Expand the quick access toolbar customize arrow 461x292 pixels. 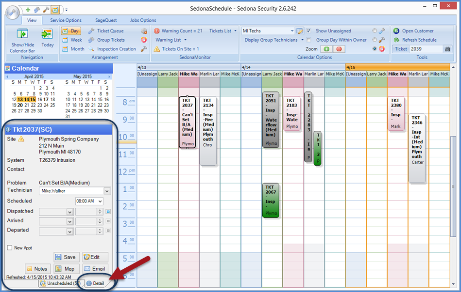click(x=67, y=10)
